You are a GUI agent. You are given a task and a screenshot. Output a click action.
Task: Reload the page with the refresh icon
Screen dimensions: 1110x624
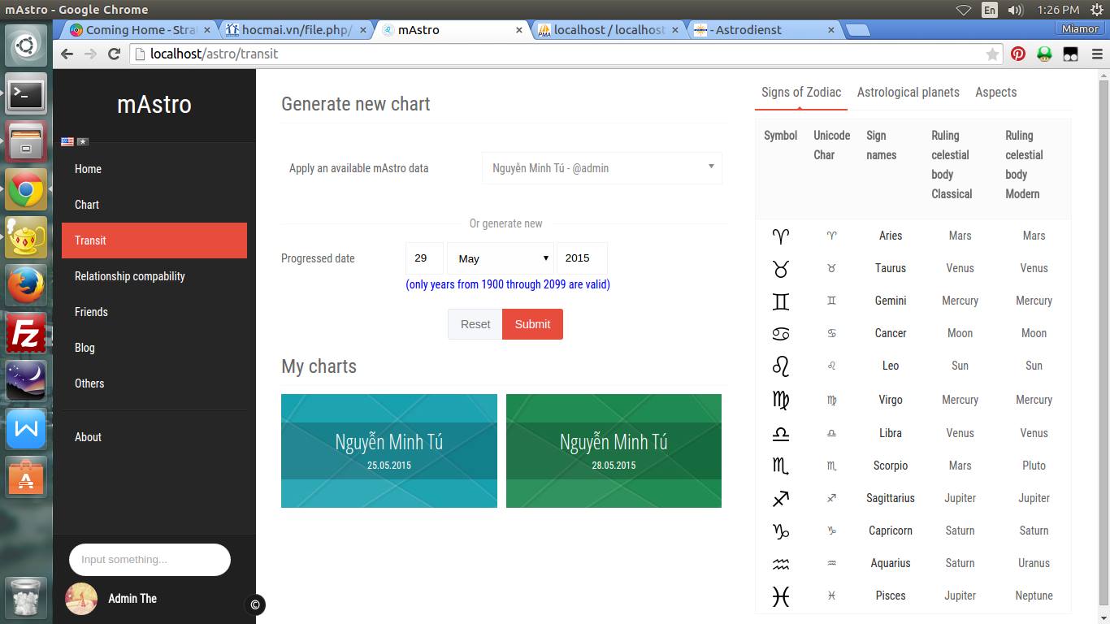pos(115,54)
